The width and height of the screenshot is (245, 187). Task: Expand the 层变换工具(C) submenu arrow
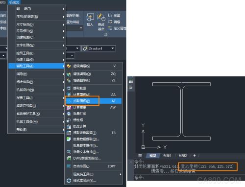point(121,174)
